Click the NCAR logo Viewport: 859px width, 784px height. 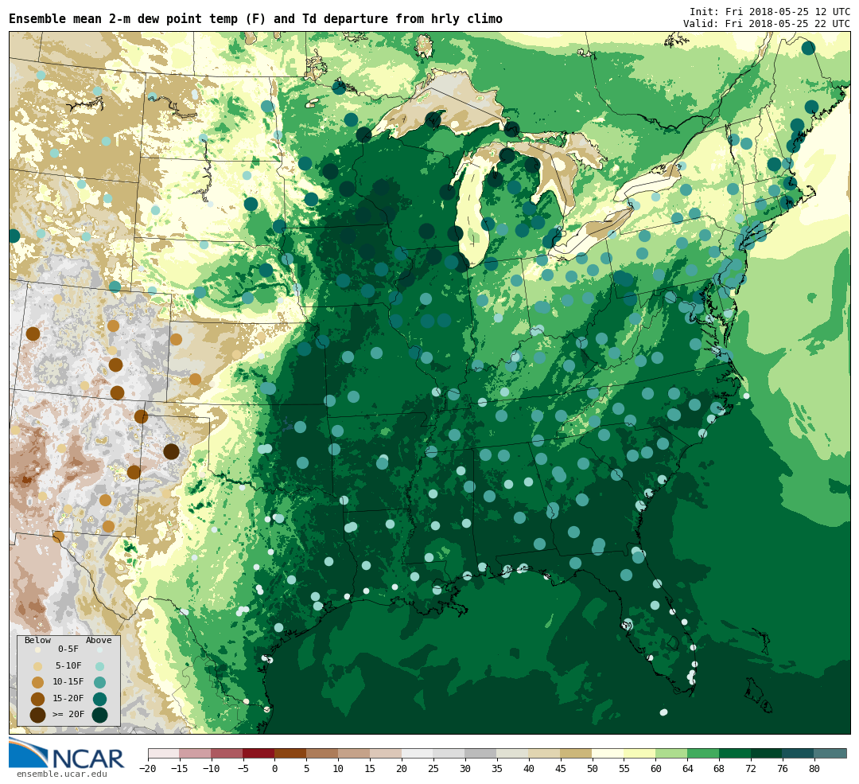tap(67, 753)
